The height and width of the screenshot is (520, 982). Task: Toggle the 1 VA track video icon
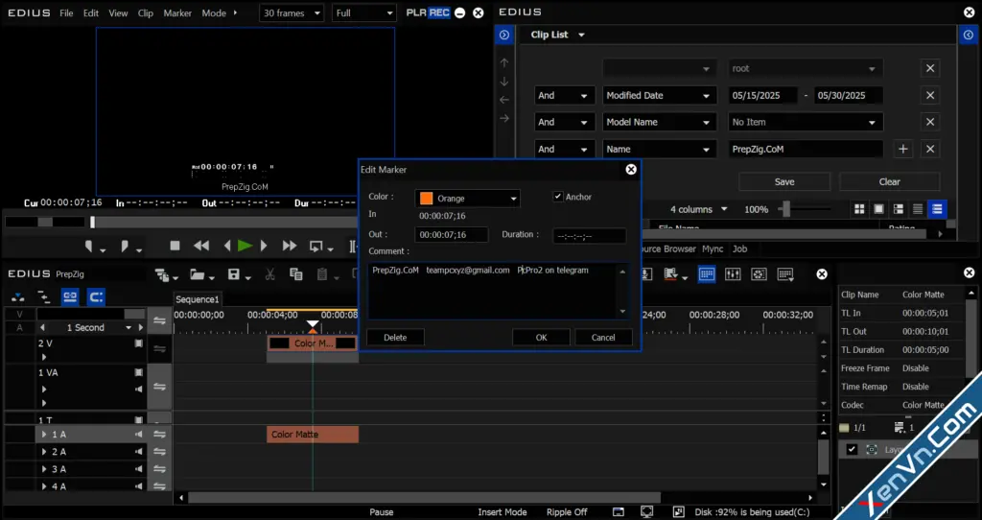[138, 373]
